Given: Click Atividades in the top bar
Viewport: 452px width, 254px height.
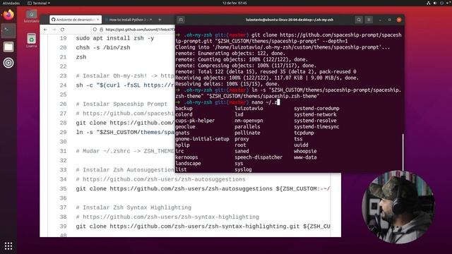Looking at the screenshot, I should (11, 3).
